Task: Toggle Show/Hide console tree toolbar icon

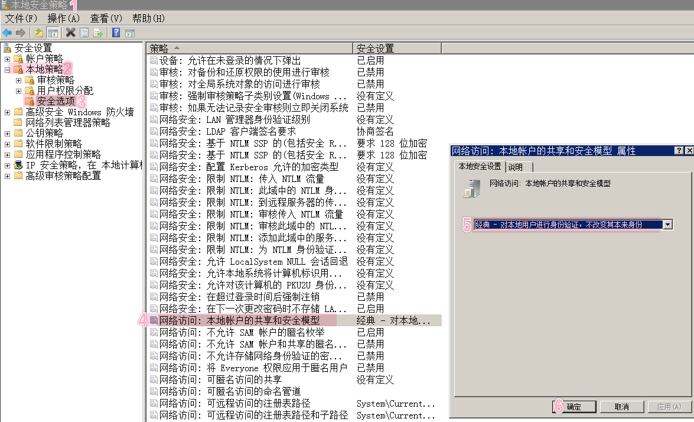Action: point(53,33)
